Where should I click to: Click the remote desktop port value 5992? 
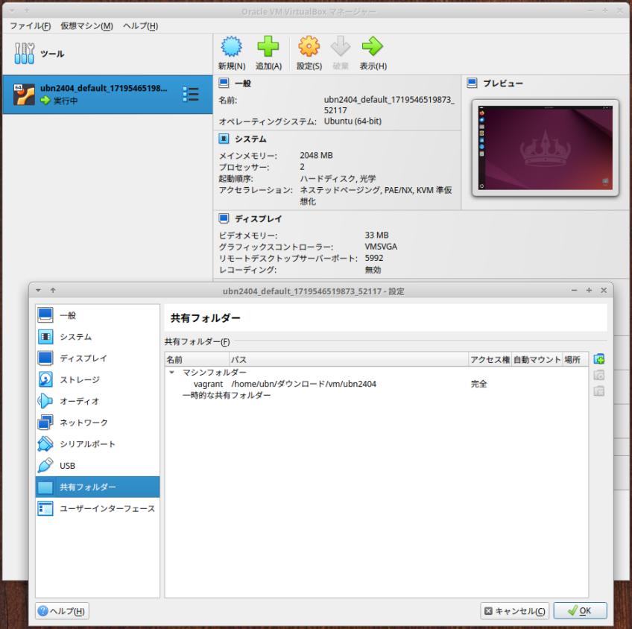click(x=373, y=258)
